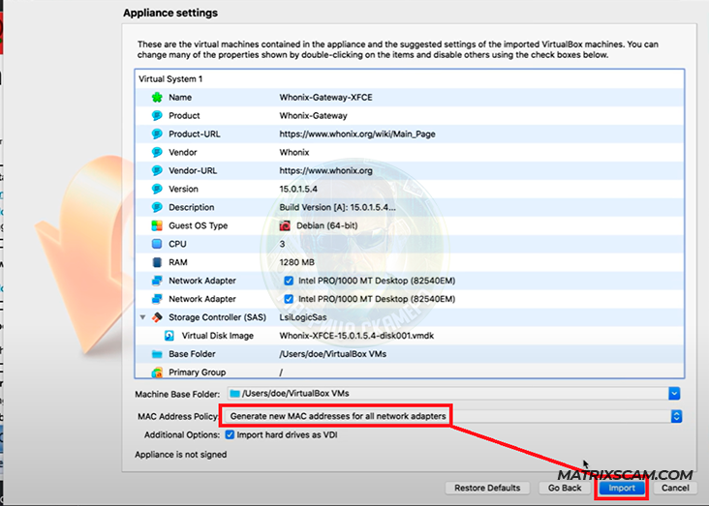Select the Whonix-Gateway-XFCE name value
The height and width of the screenshot is (506, 709).
click(x=326, y=97)
